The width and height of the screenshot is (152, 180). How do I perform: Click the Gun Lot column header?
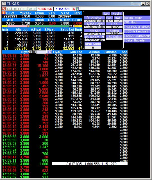[76, 52]
